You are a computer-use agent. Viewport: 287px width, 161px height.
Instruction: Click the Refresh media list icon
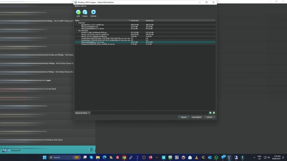click(x=93, y=12)
